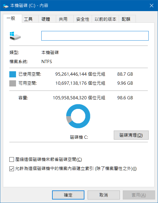Click the drive icon in the title bar

point(6,6)
